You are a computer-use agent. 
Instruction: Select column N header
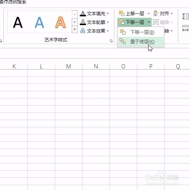96,66
